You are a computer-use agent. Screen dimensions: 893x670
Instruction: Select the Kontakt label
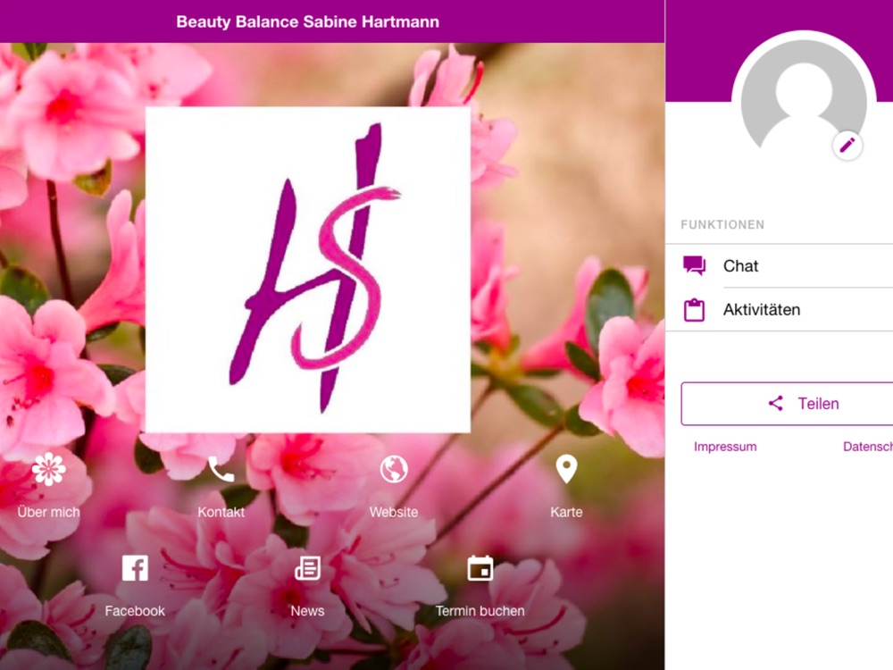tap(221, 512)
